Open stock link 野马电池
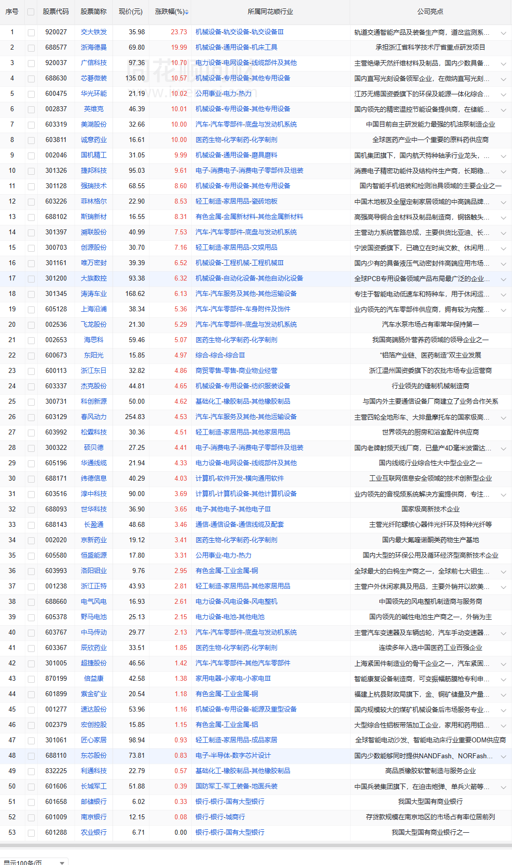Viewport: 512px width, 865px height. click(x=94, y=617)
